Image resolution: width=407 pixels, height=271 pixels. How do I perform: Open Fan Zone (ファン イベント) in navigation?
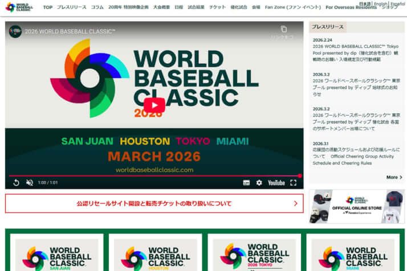coord(293,7)
